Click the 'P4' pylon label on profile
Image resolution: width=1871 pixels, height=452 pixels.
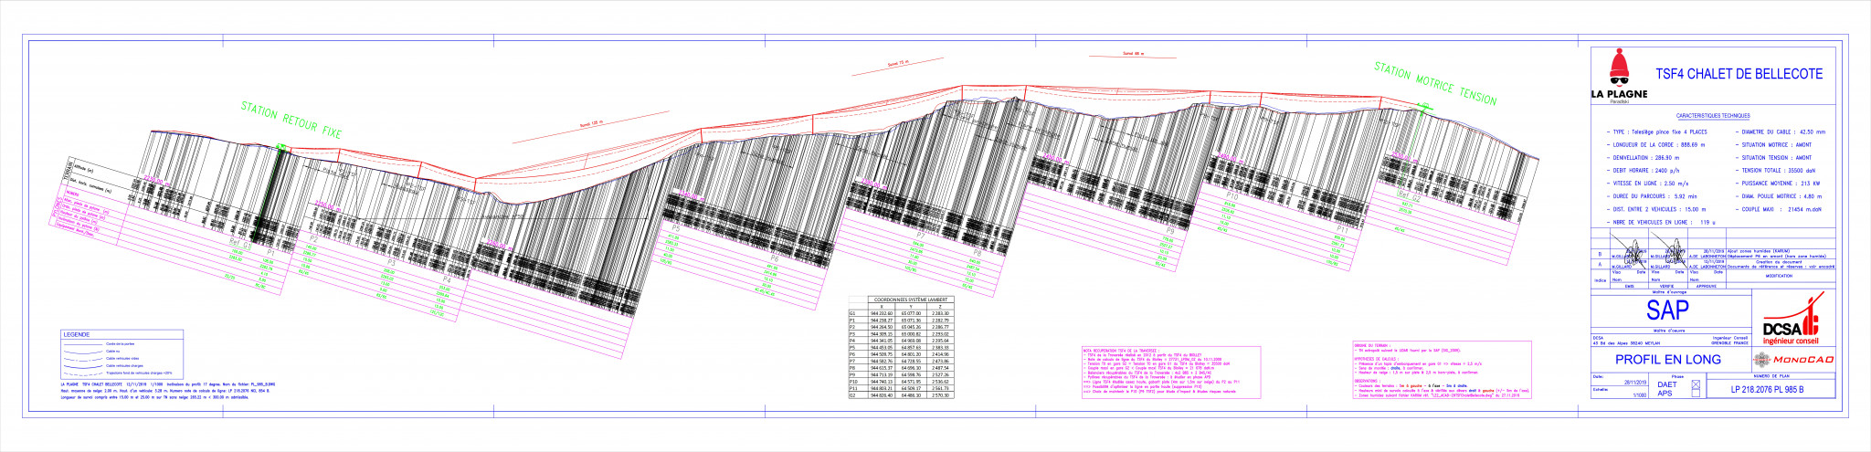coord(447,279)
